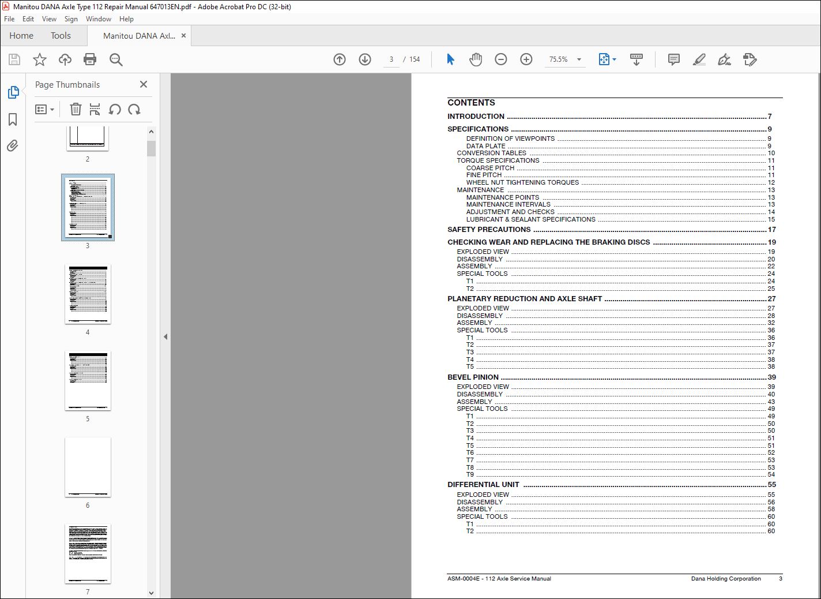Go to the next page arrow
The image size is (821, 599).
(365, 59)
